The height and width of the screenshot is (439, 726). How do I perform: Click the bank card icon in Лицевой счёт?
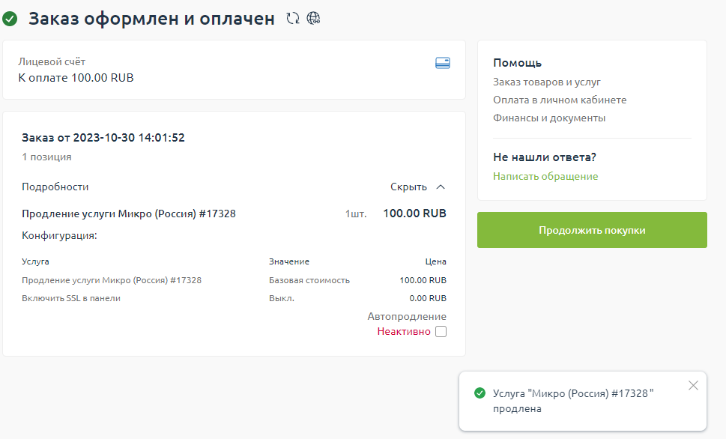point(443,64)
